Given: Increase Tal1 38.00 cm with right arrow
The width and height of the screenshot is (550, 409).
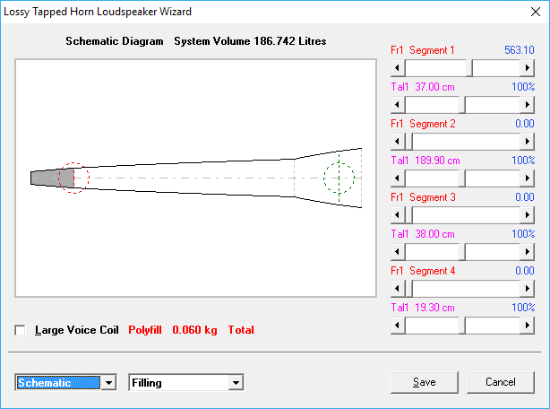Looking at the screenshot, I should 528,252.
